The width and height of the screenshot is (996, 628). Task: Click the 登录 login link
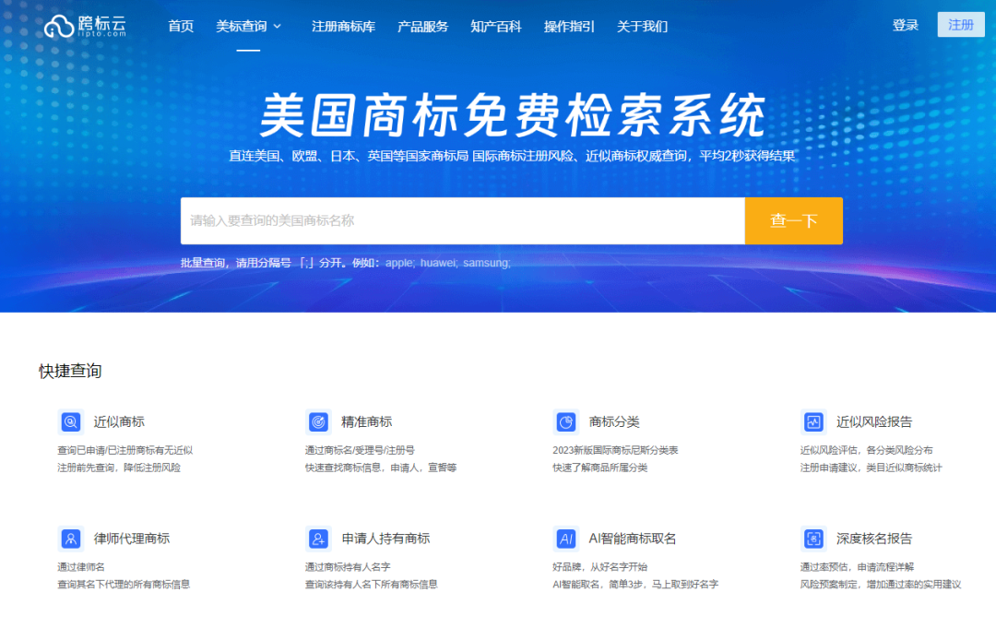[906, 25]
